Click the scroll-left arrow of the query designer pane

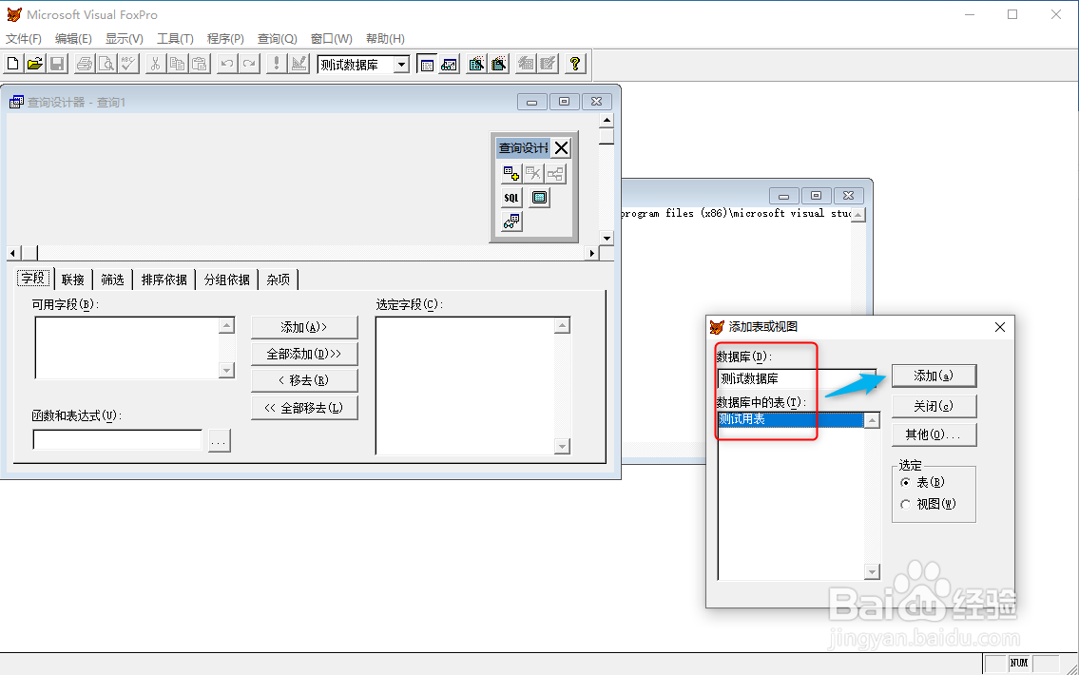13,253
